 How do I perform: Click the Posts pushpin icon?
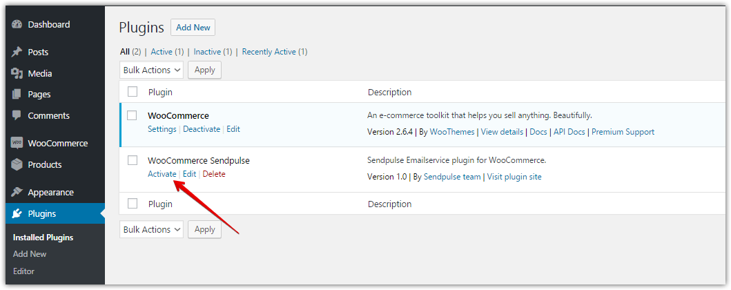pos(17,52)
